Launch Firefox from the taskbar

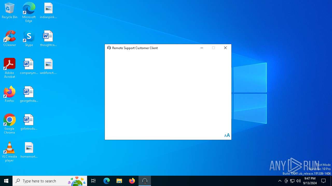tap(132, 181)
